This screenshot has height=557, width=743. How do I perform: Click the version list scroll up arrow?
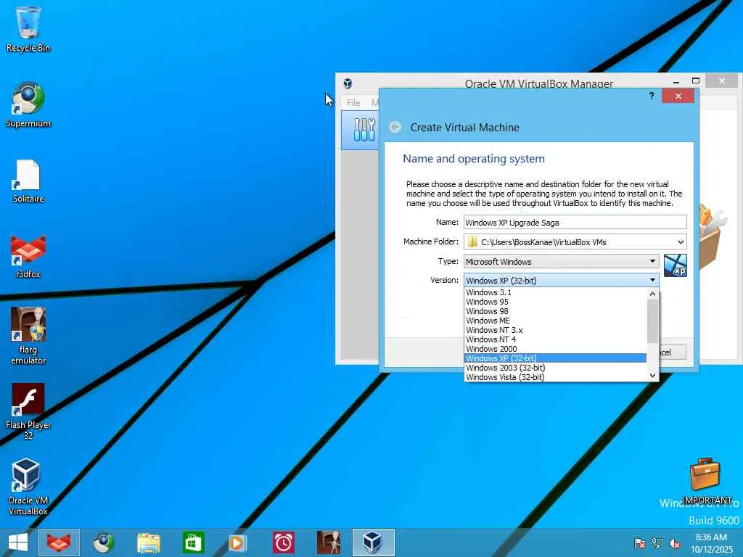[652, 294]
